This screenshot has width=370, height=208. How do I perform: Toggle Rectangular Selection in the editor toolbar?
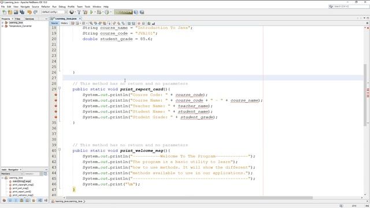click(x=109, y=23)
